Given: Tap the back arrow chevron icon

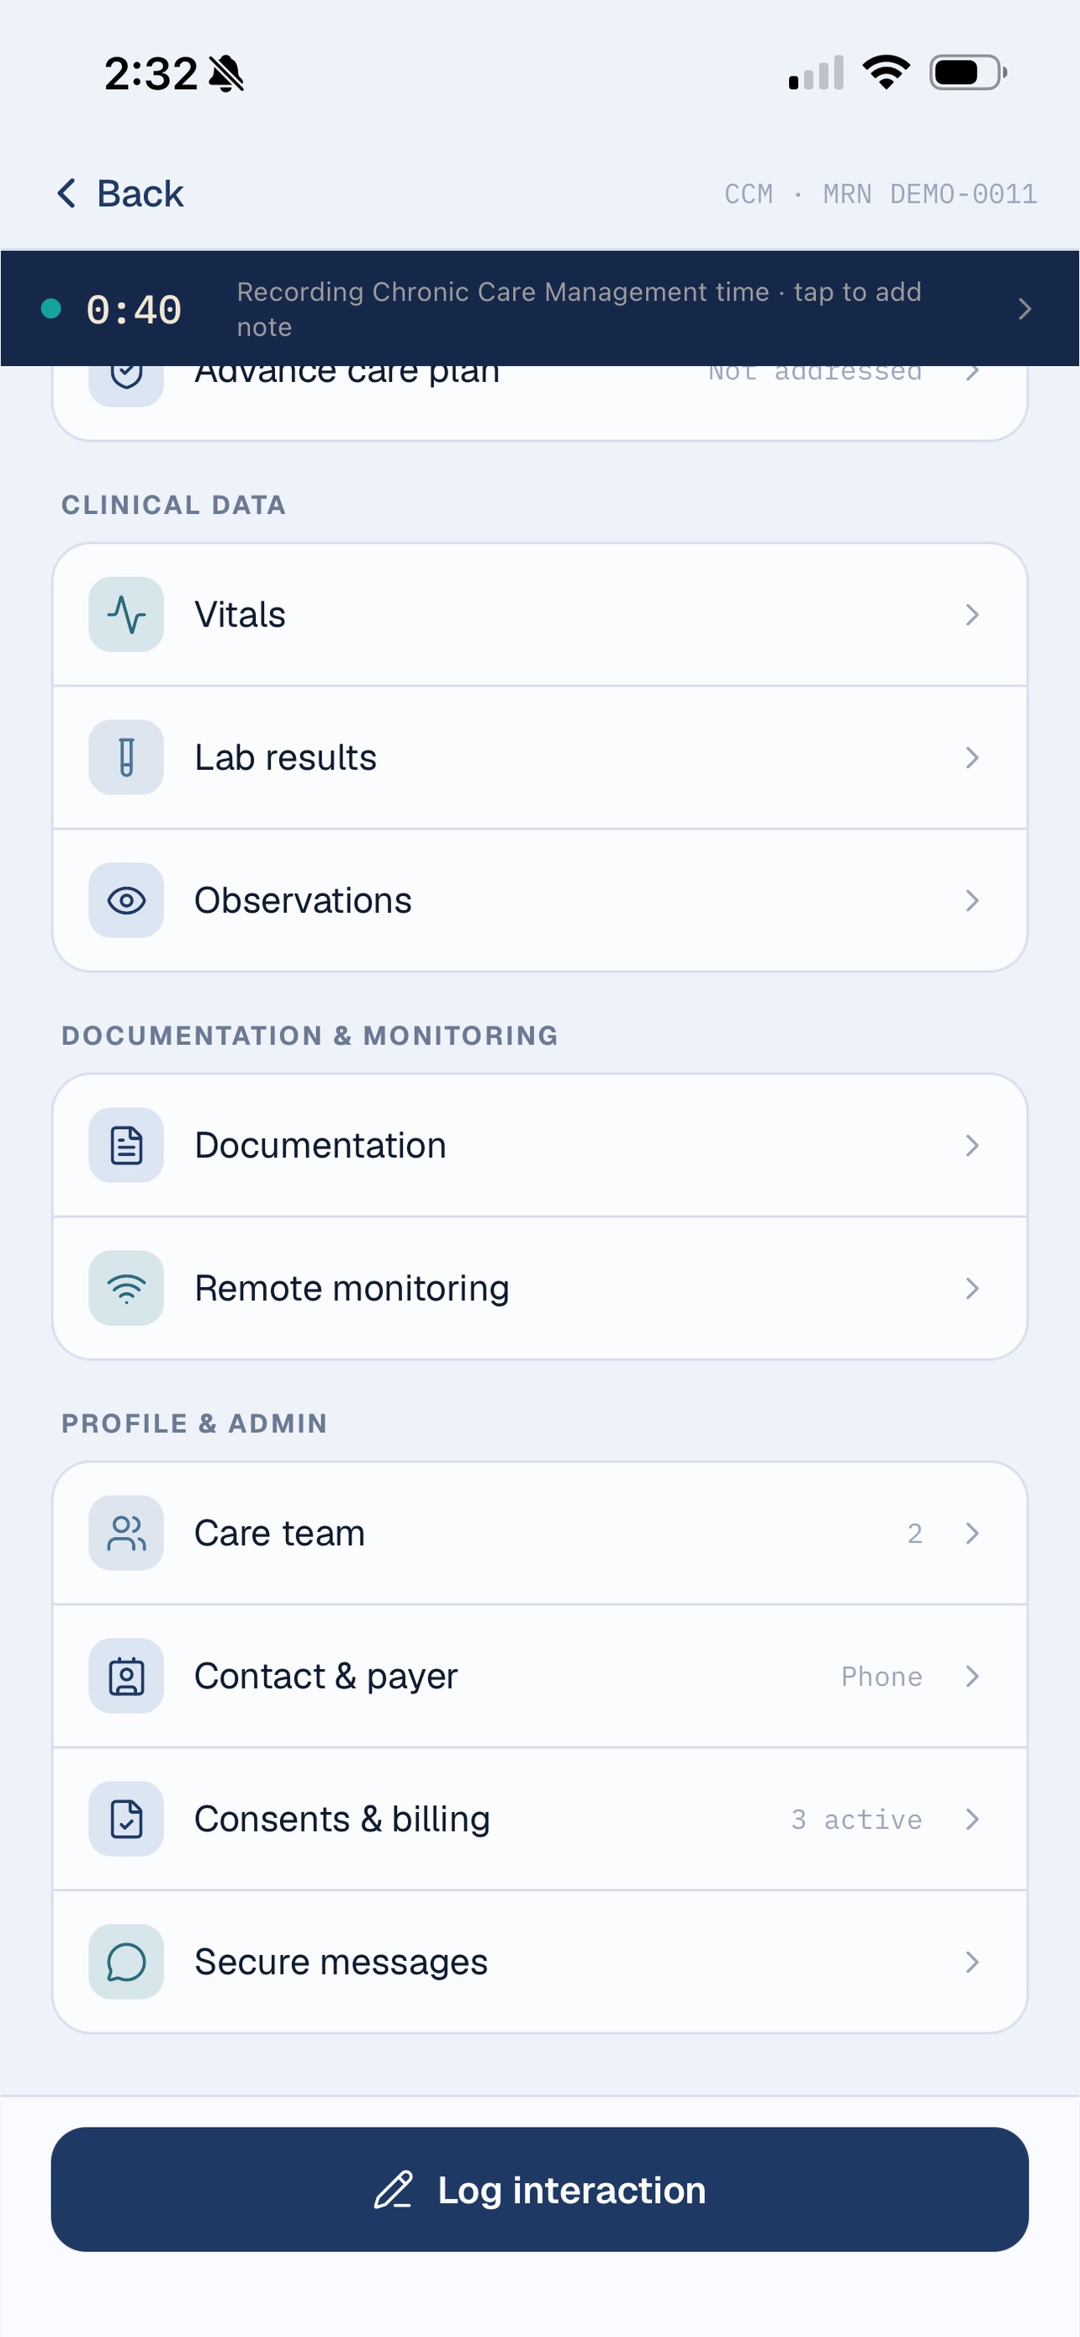Looking at the screenshot, I should coord(67,193).
